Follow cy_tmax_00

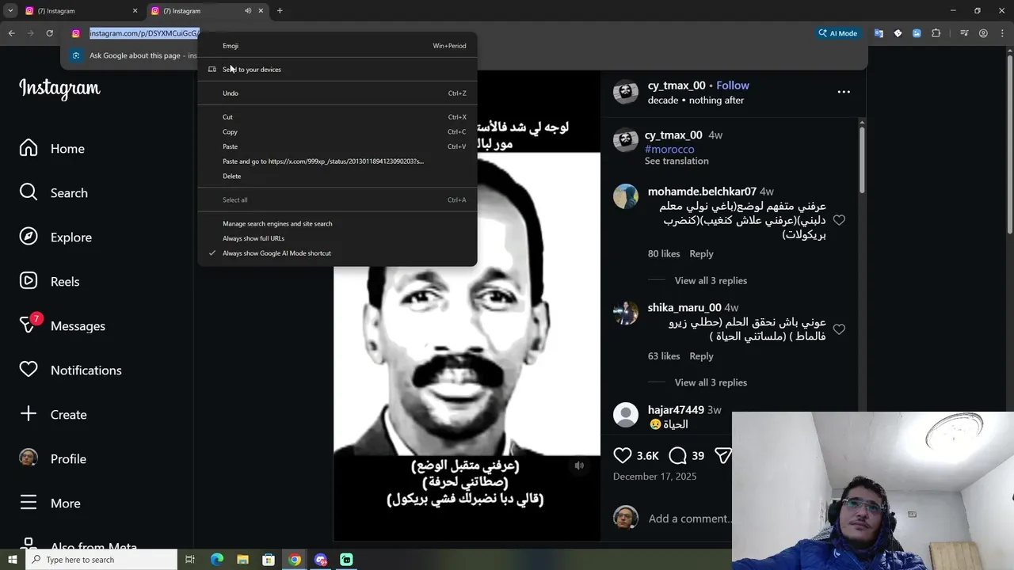coord(733,85)
